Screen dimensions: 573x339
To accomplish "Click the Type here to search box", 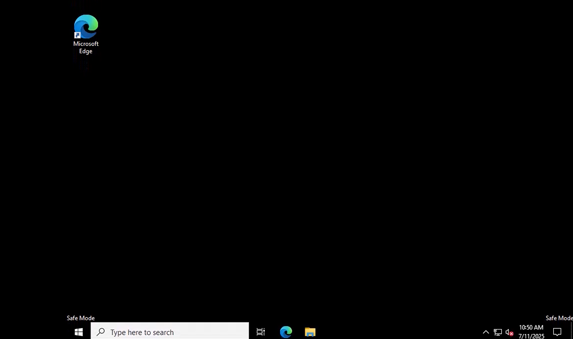I will coord(170,332).
